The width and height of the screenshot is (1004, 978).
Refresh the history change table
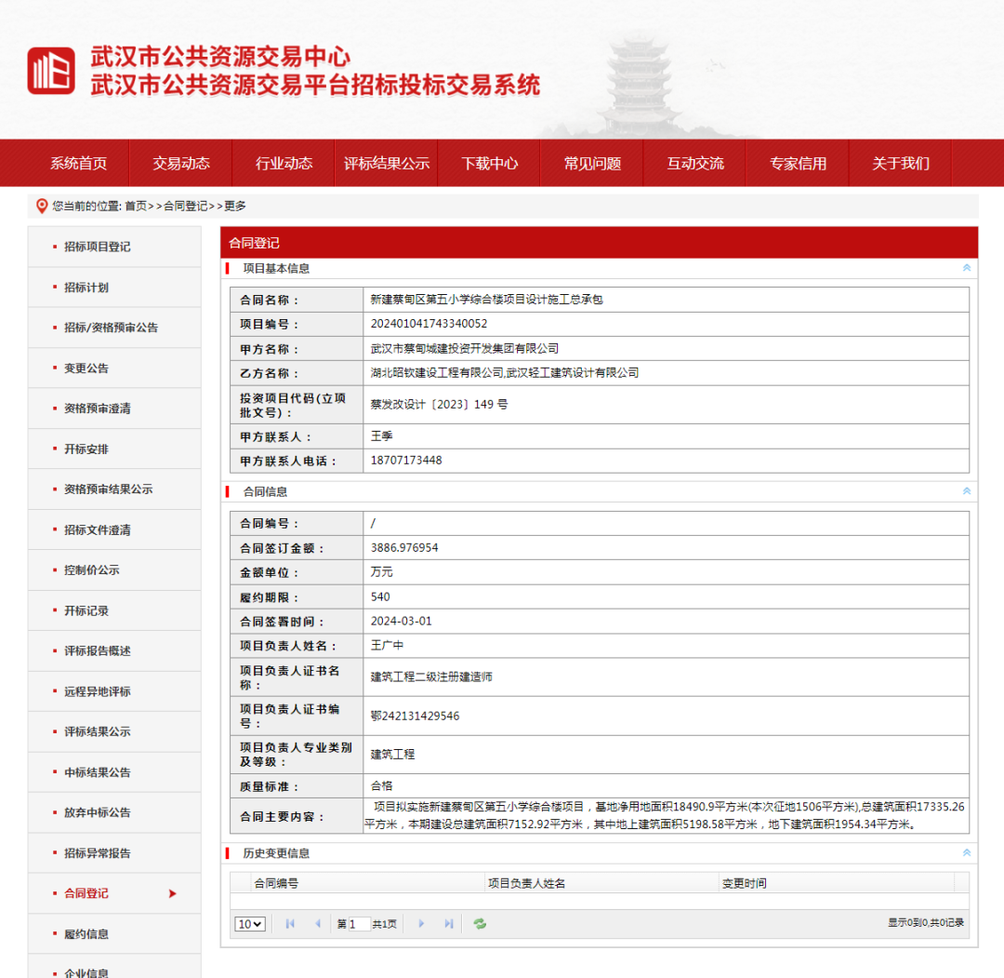pyautogui.click(x=480, y=923)
